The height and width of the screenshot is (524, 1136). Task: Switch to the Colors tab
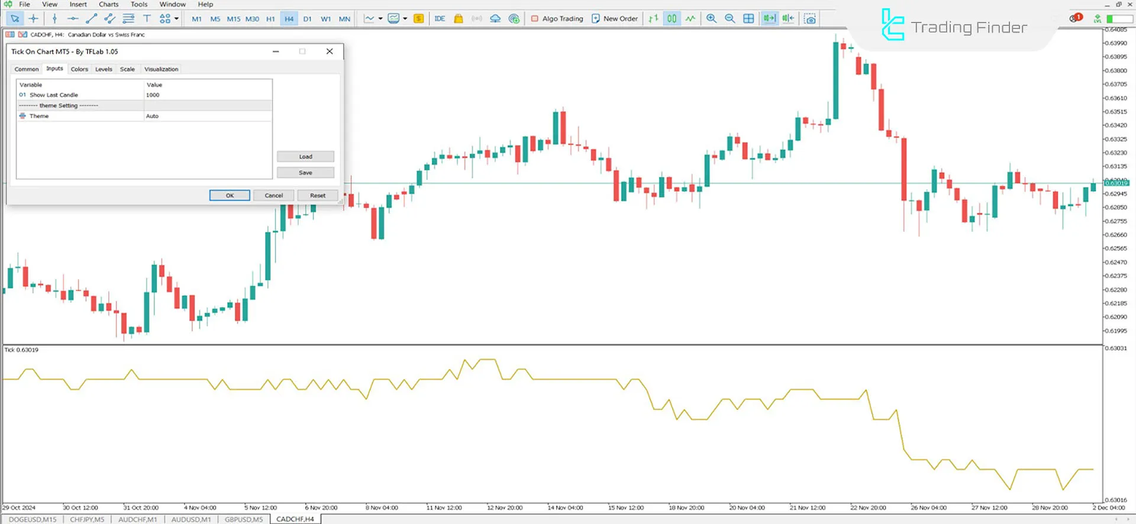pos(79,69)
